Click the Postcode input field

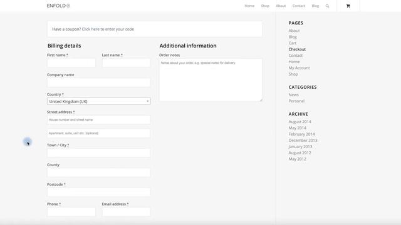pyautogui.click(x=99, y=192)
